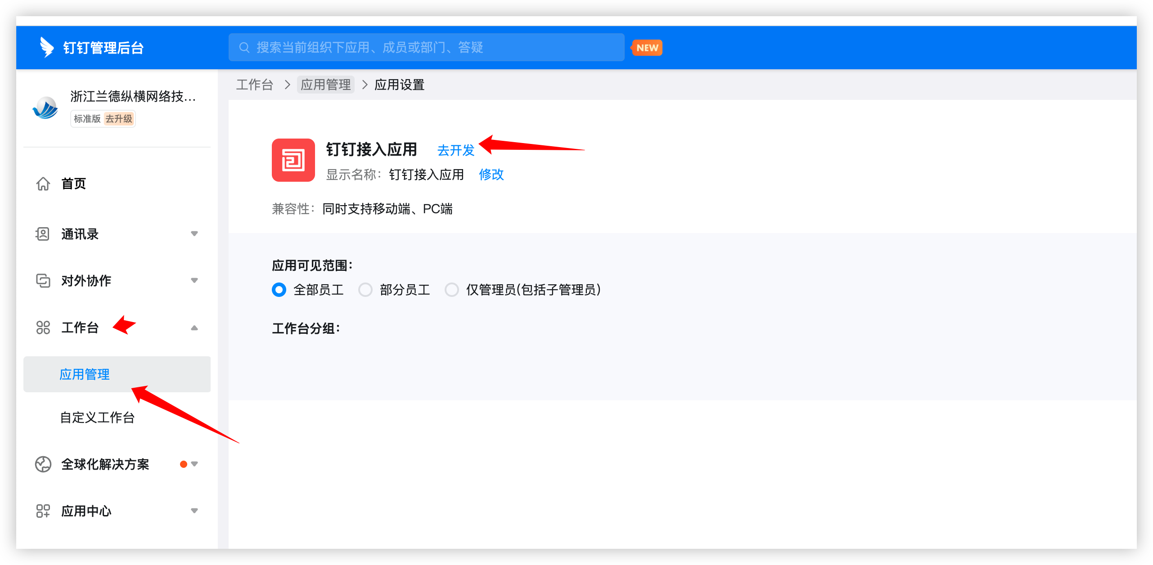Click the orange notification dot on 全球化解决方案
1153x565 pixels.
[x=184, y=464]
